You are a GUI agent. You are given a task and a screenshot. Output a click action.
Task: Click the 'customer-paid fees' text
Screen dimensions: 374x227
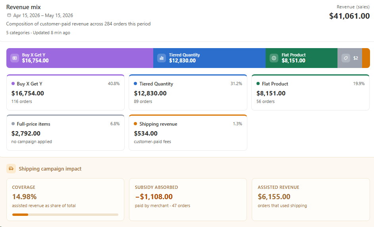(x=152, y=142)
